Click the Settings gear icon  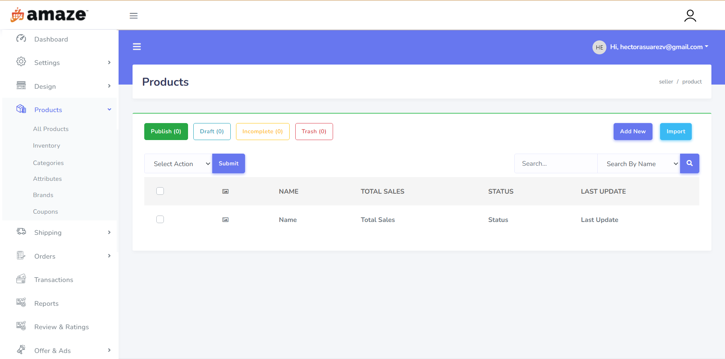(x=21, y=62)
